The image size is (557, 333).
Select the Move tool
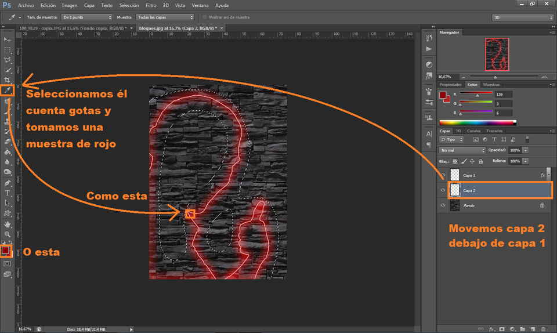(8, 39)
